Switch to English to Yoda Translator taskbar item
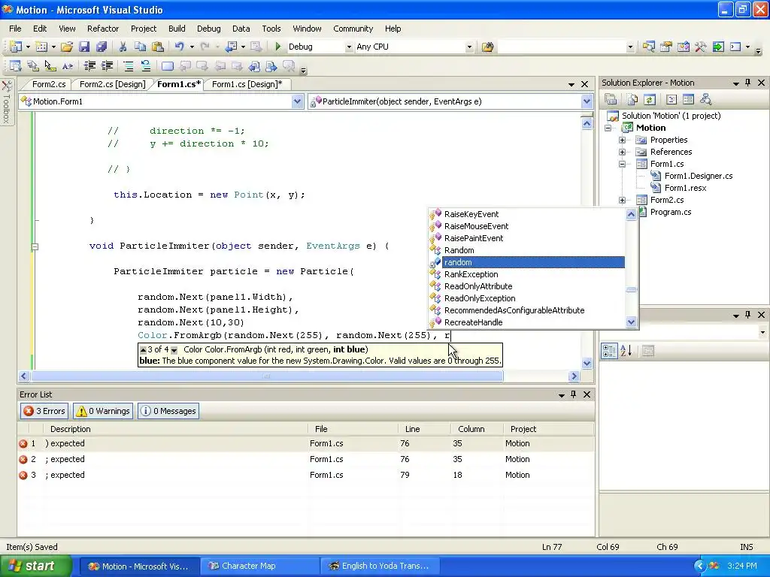 [x=379, y=566]
